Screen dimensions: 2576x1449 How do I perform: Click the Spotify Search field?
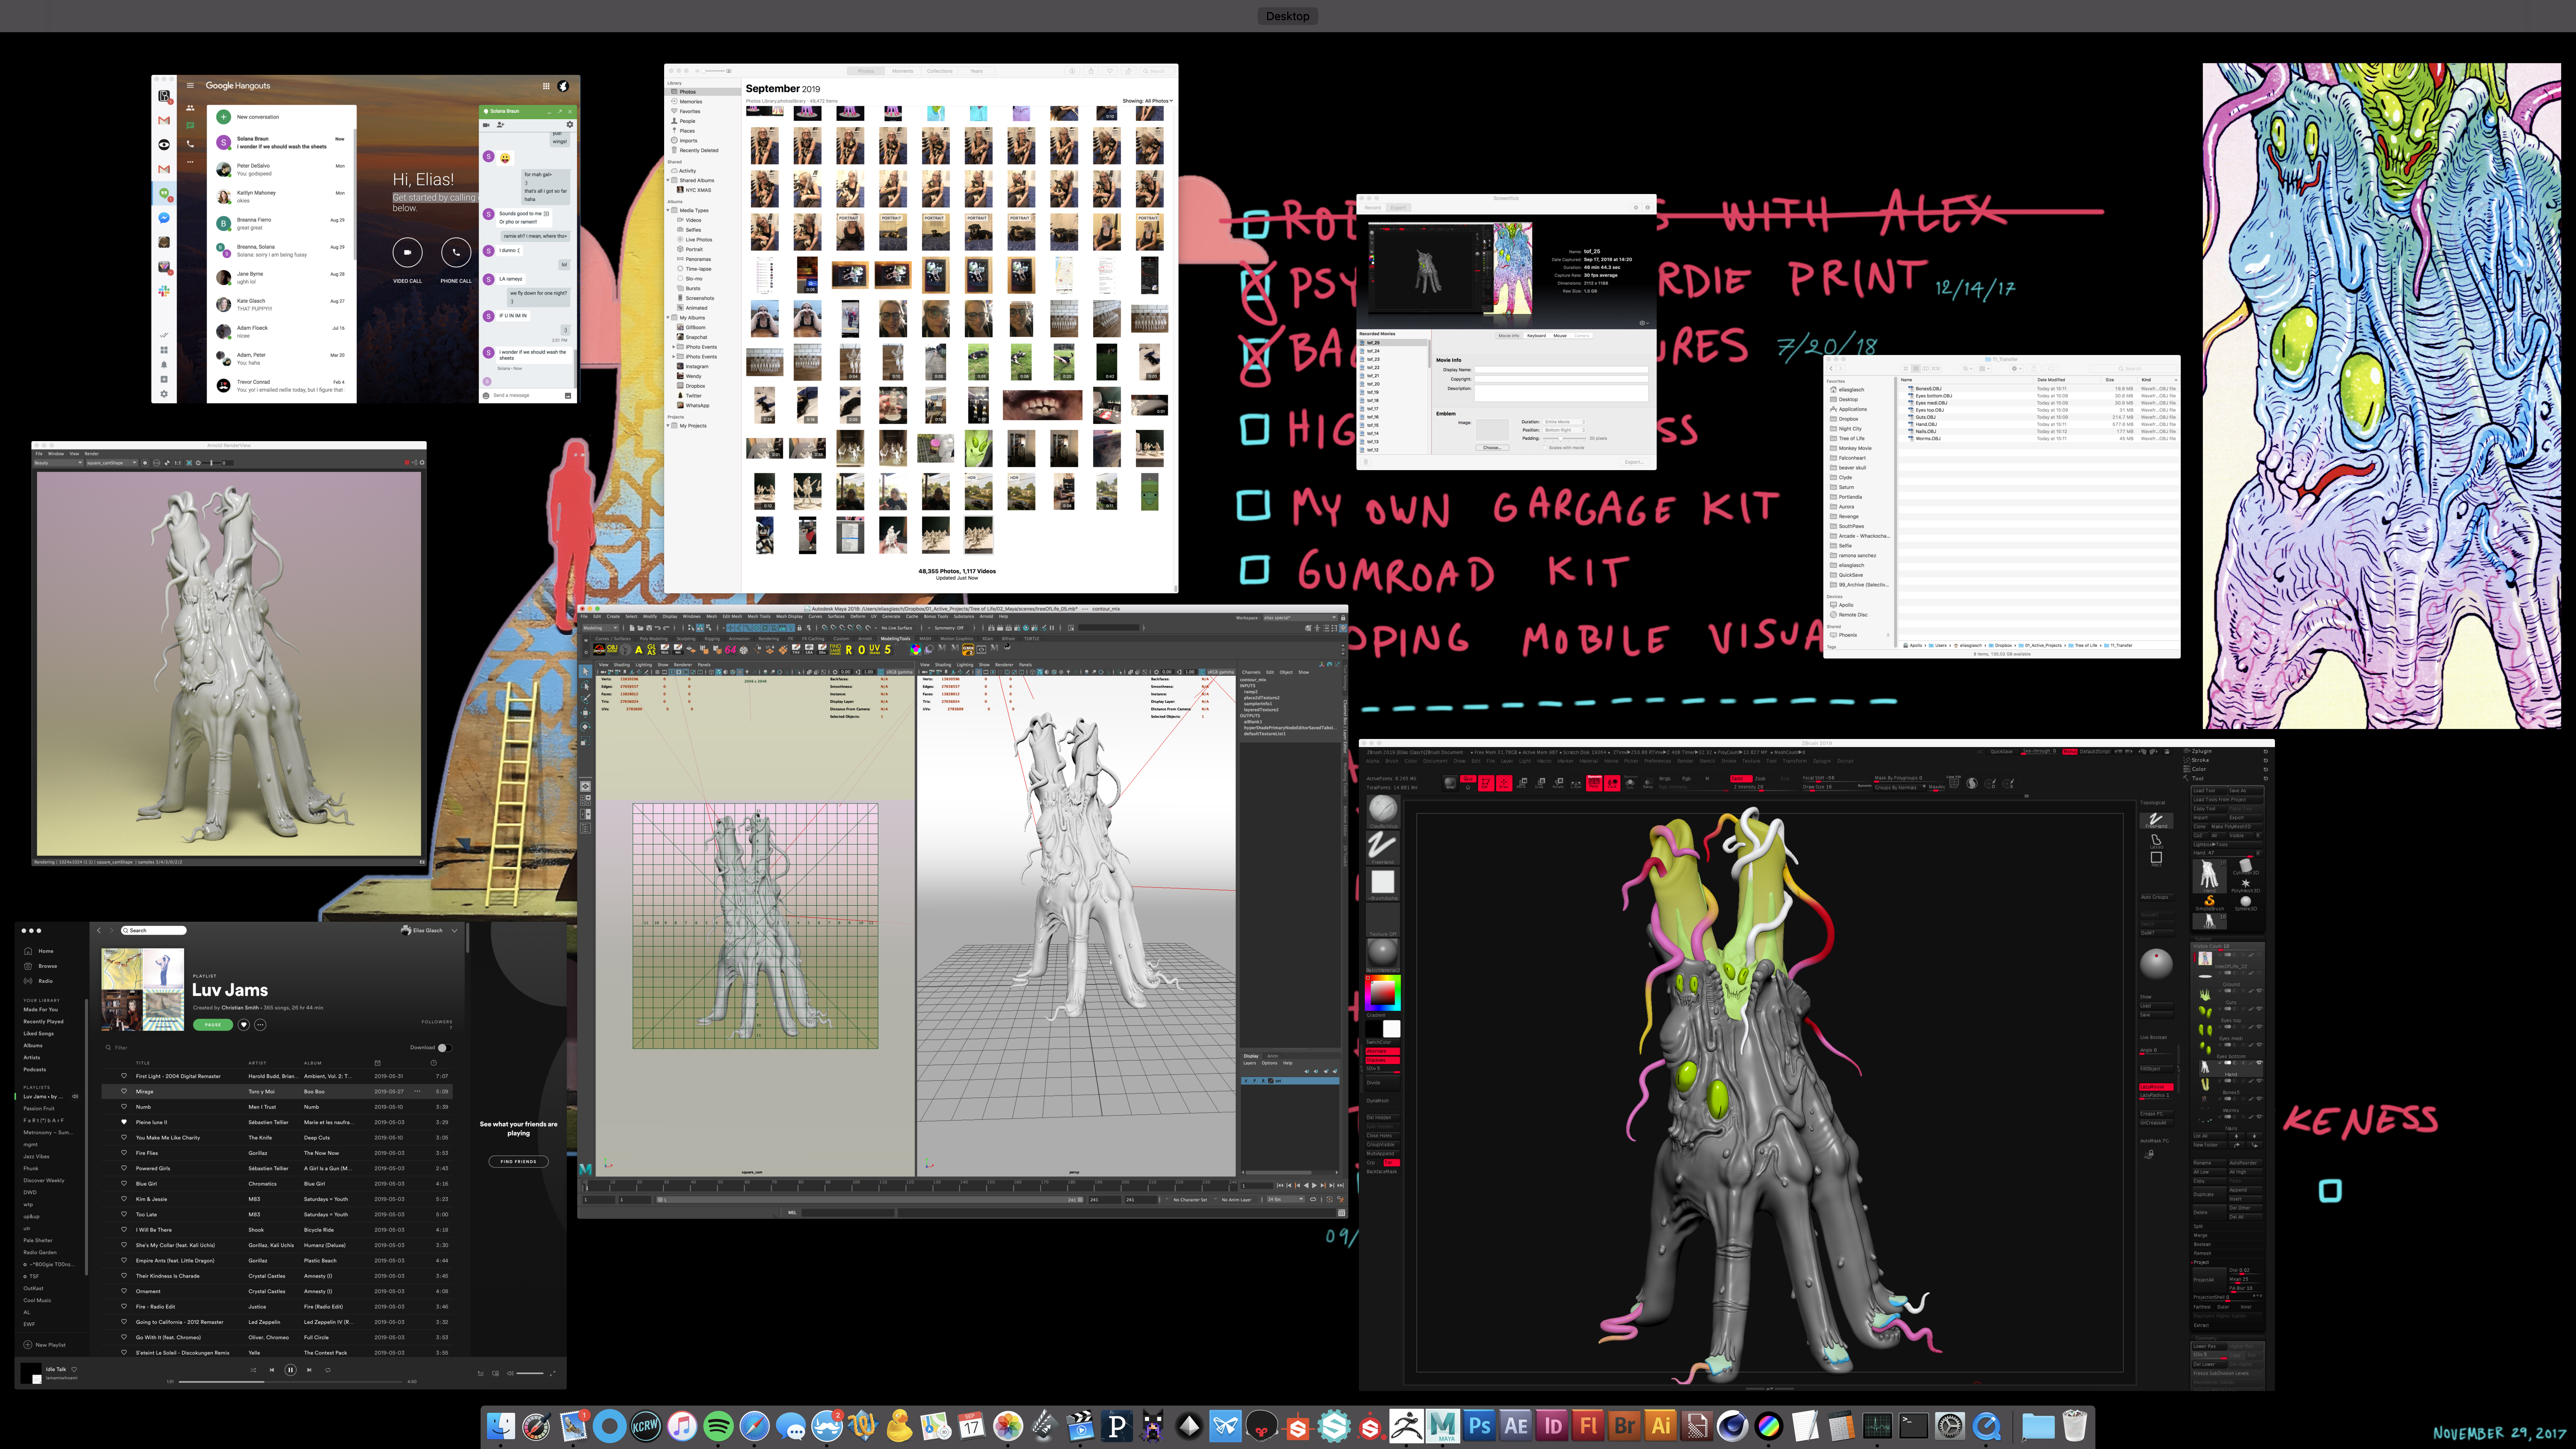[154, 930]
